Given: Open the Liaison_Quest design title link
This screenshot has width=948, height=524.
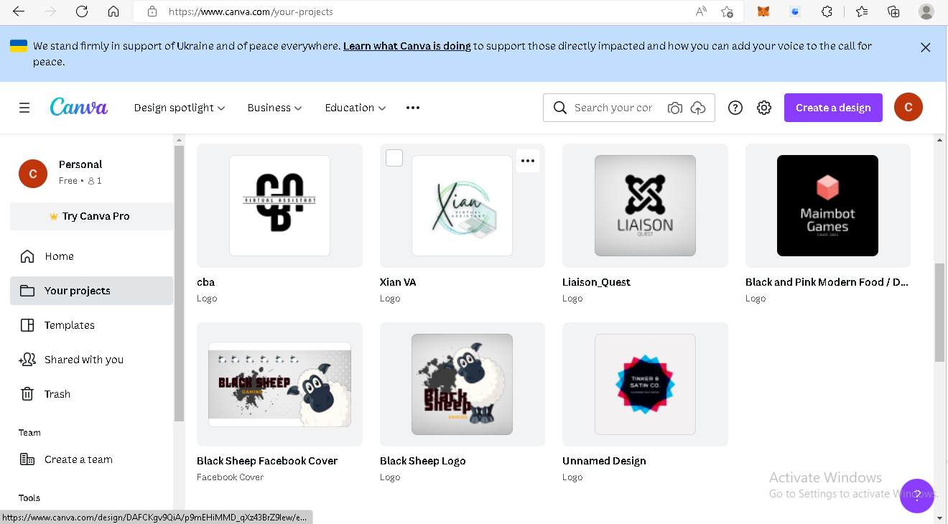Looking at the screenshot, I should click(596, 282).
